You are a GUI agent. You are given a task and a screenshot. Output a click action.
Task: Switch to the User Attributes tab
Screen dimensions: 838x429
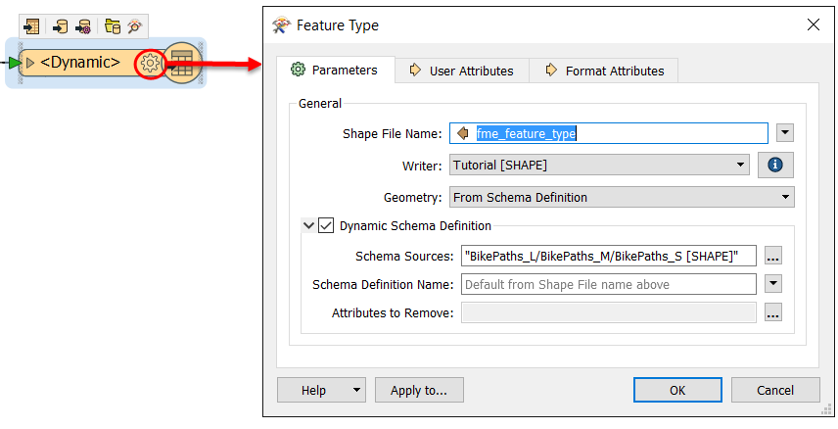tap(461, 71)
